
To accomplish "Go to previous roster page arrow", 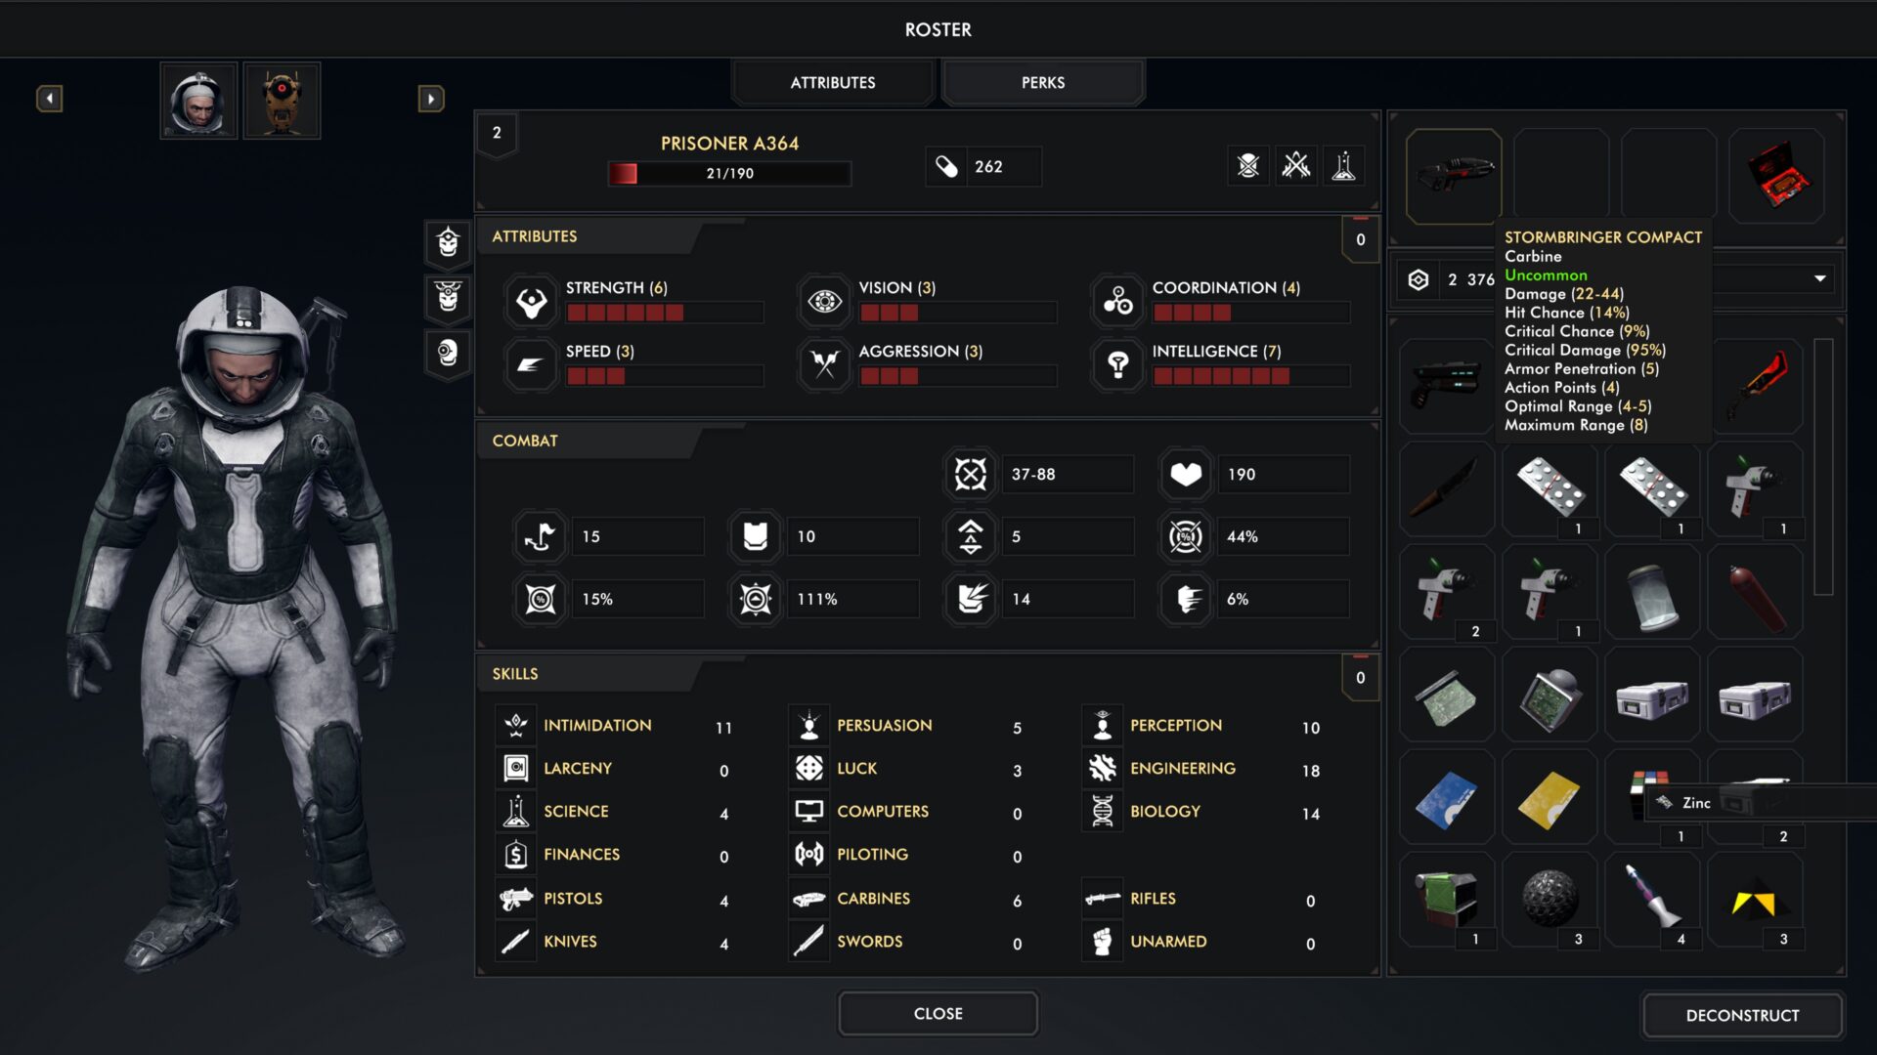I will pyautogui.click(x=49, y=99).
